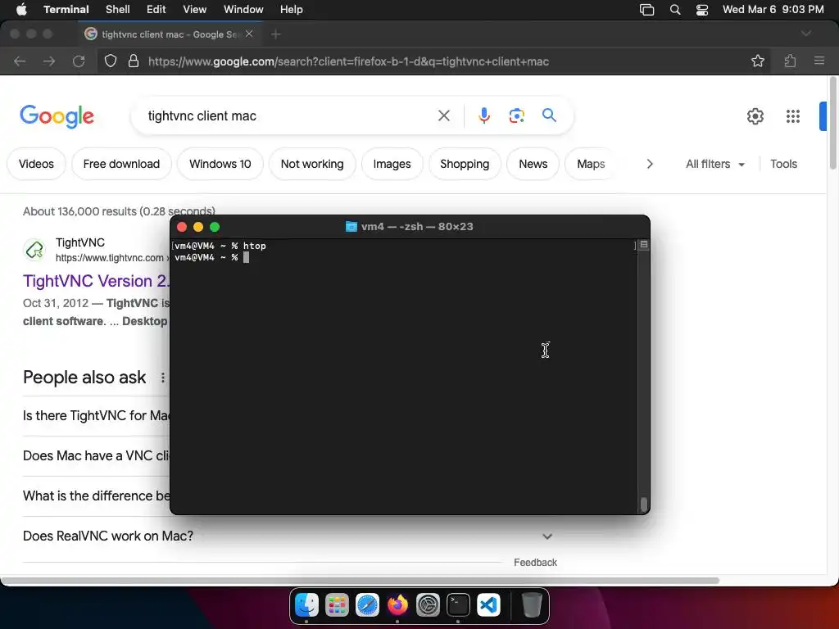The height and width of the screenshot is (629, 839).
Task: Open the TightVNC Version result link
Action: pos(97,281)
